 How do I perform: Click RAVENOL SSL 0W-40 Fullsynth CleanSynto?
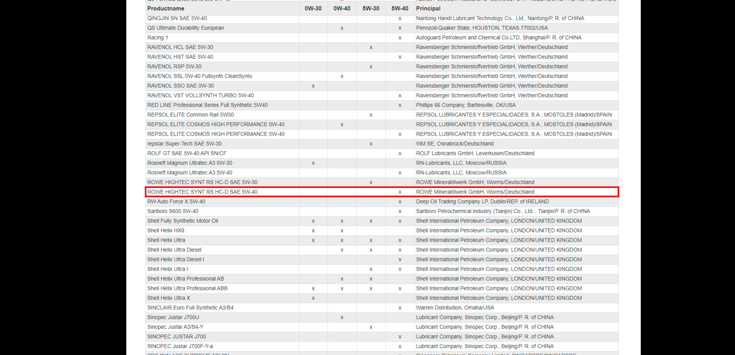point(199,76)
